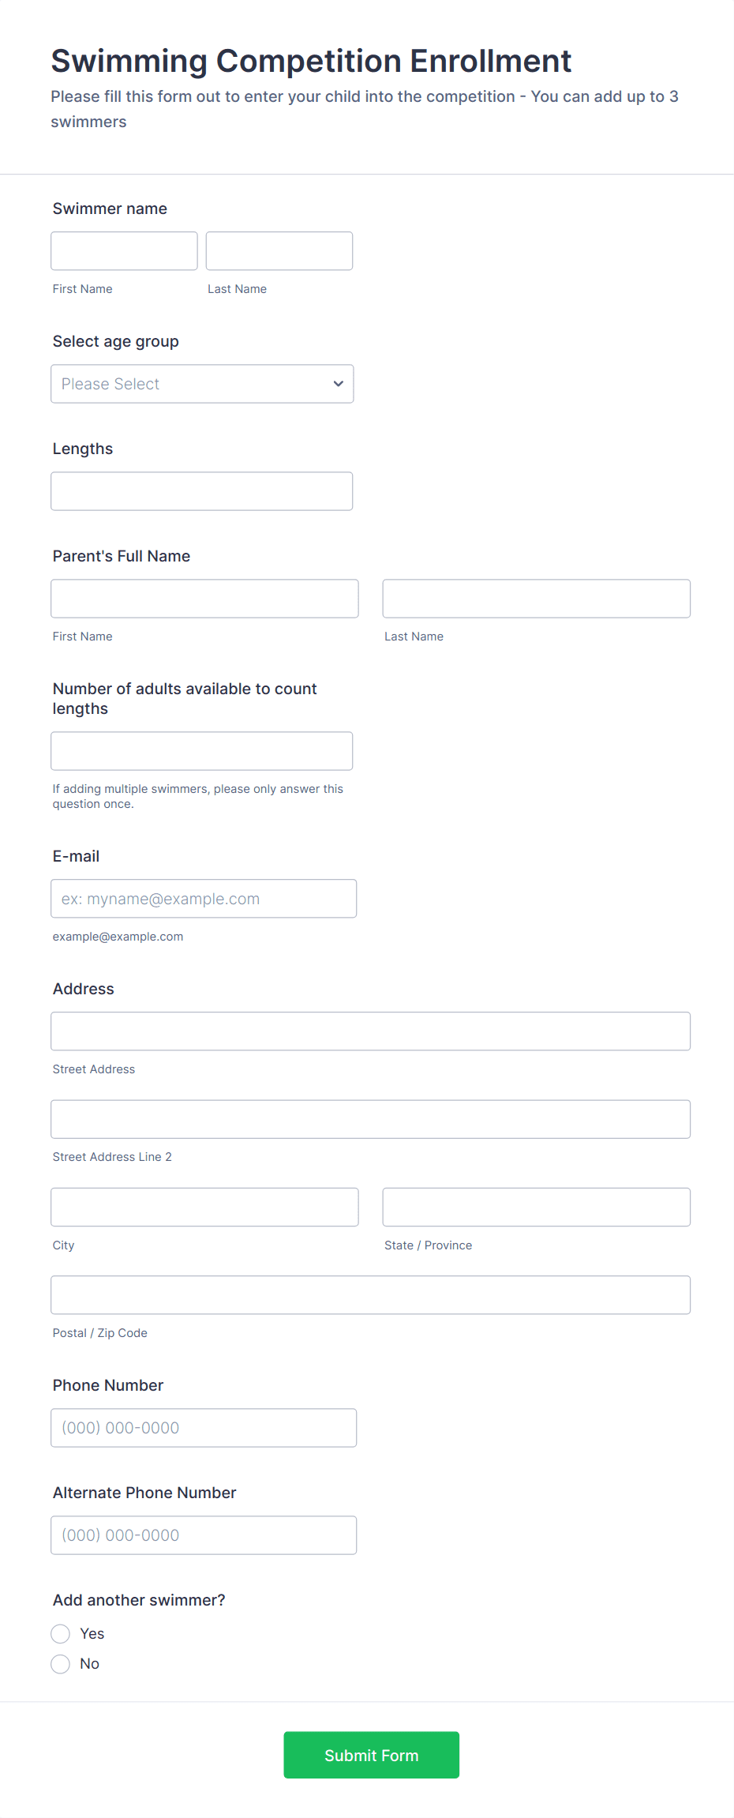Click the Submit Form button

tap(371, 1755)
